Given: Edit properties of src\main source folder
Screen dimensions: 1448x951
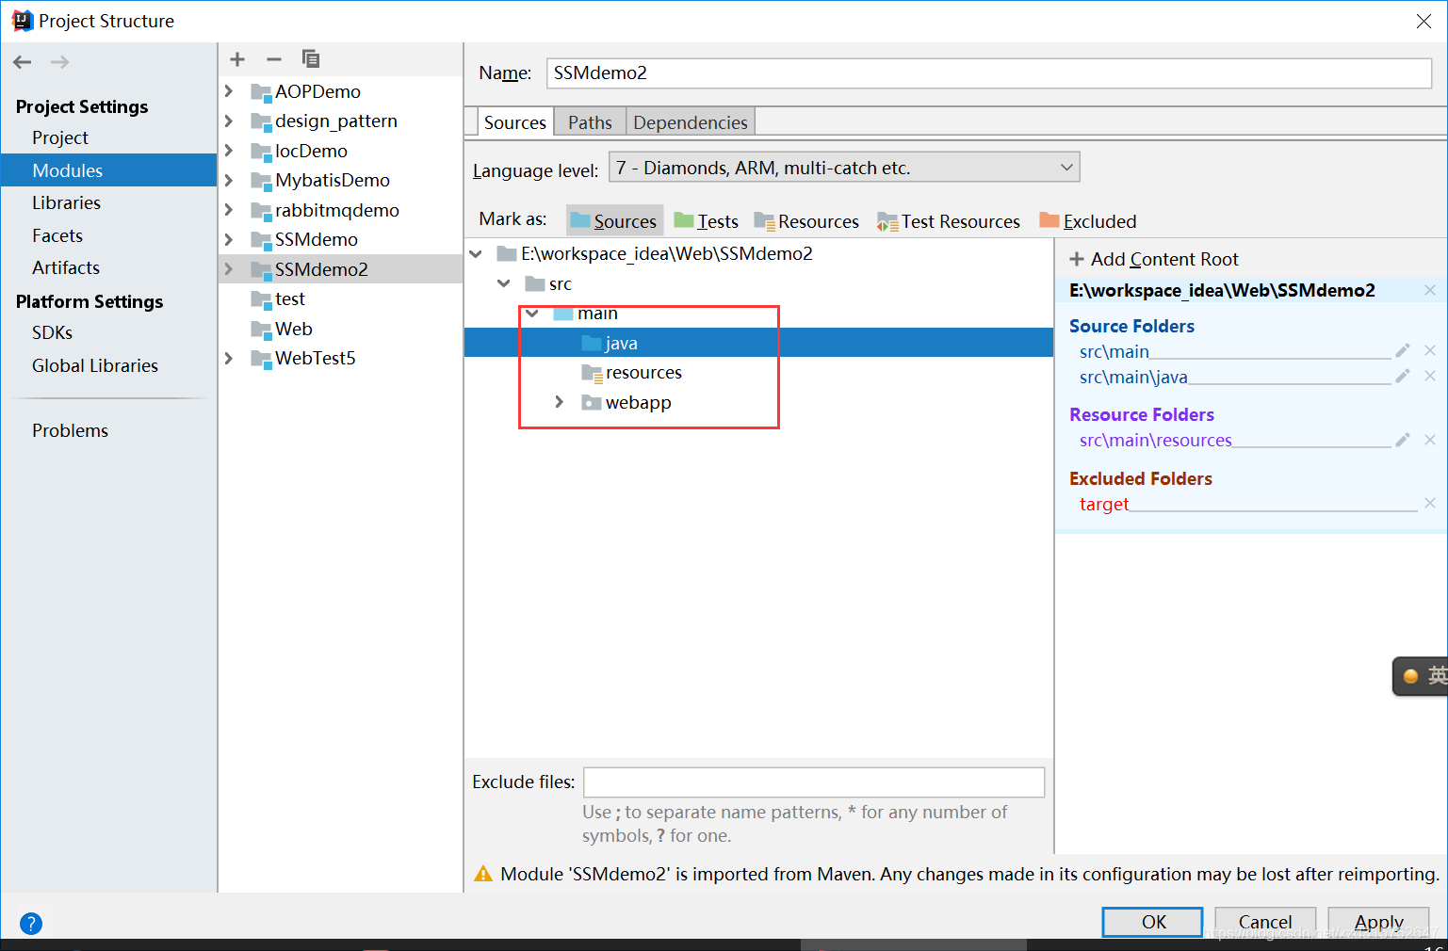Looking at the screenshot, I should 1403,350.
